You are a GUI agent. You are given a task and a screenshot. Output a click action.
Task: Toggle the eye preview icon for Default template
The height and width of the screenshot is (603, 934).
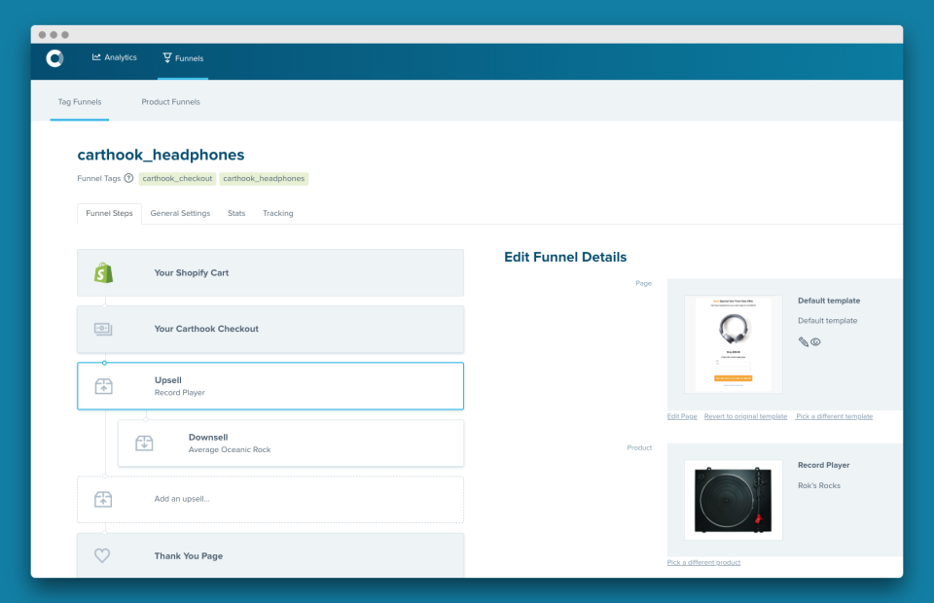pos(815,341)
